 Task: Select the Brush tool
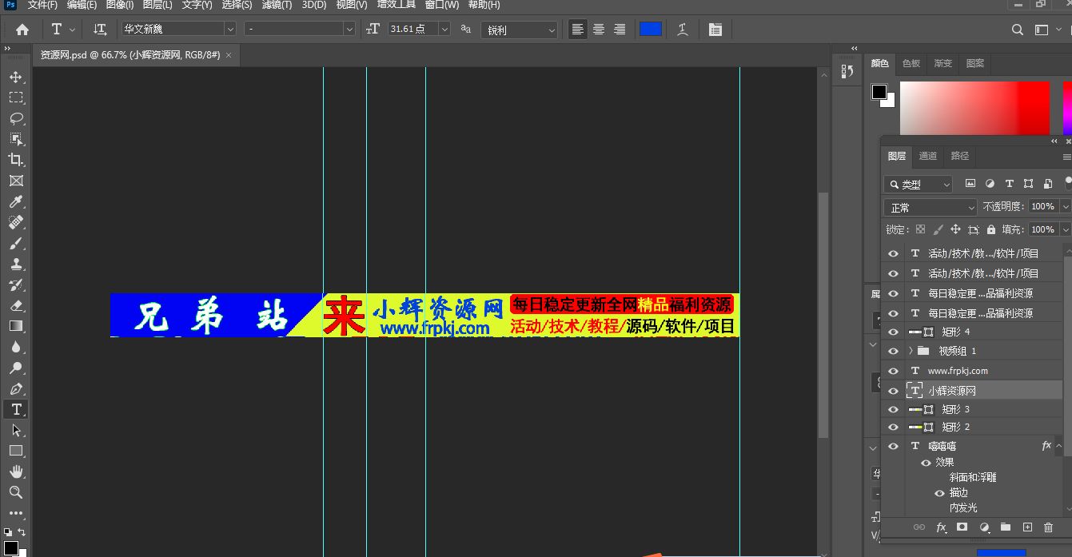pos(16,243)
